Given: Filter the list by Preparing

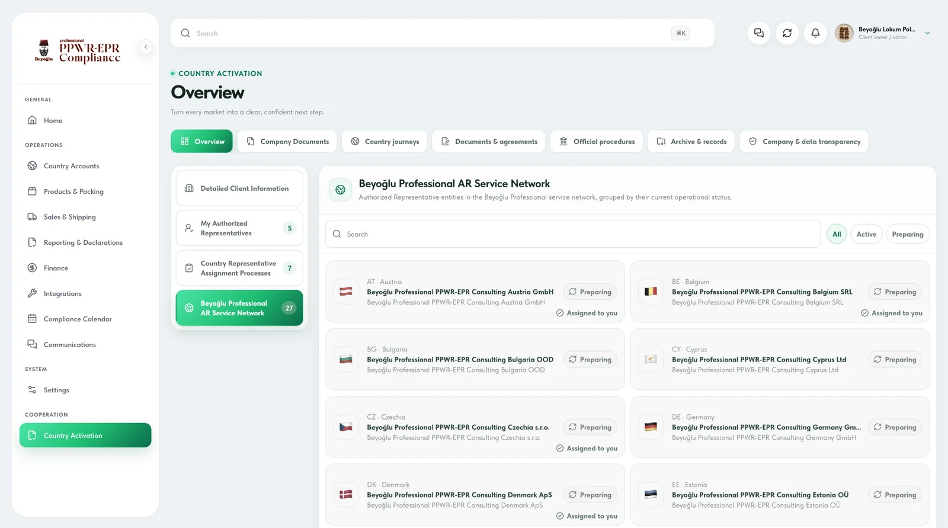Looking at the screenshot, I should (x=908, y=234).
